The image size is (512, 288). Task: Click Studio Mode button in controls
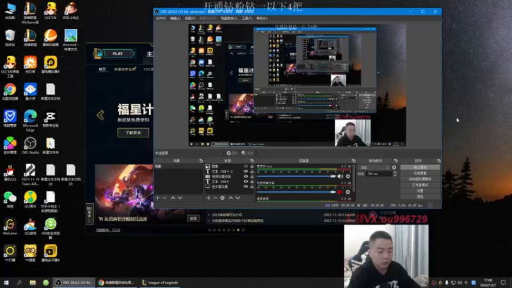point(420,185)
